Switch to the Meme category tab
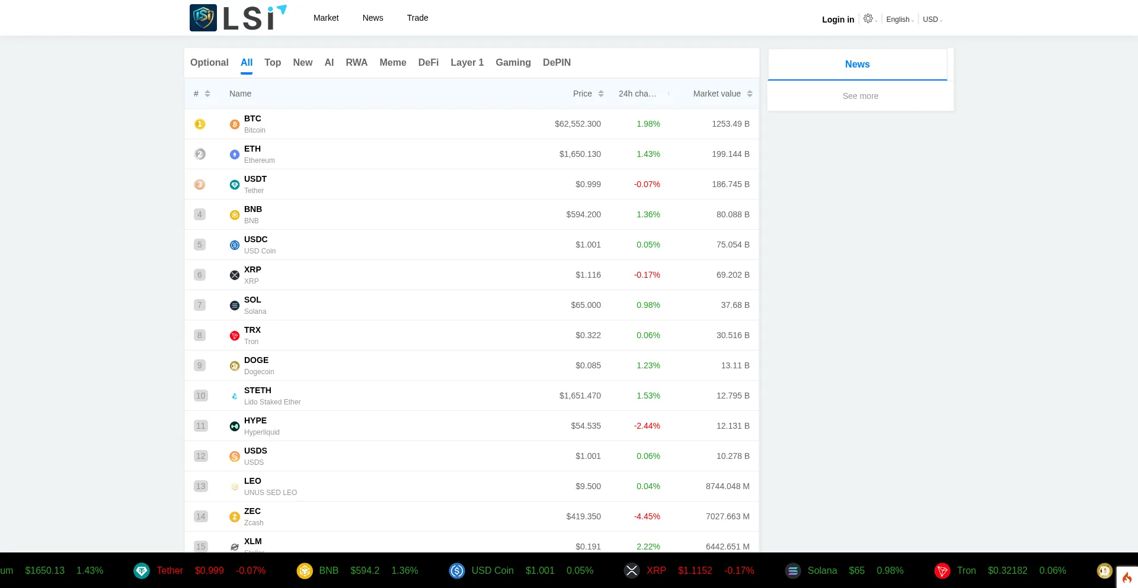 click(393, 63)
